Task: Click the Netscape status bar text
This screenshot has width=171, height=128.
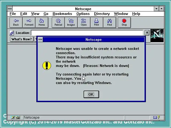Action: tap(32, 118)
